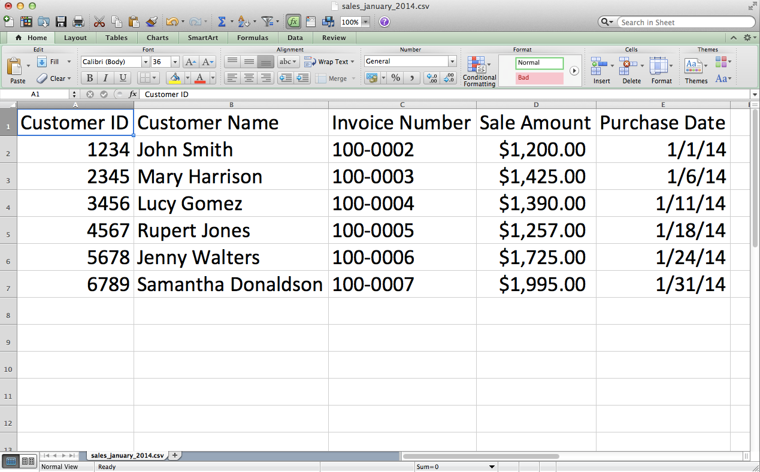Image resolution: width=760 pixels, height=472 pixels.
Task: Click the Format Painter icon
Action: (x=152, y=21)
